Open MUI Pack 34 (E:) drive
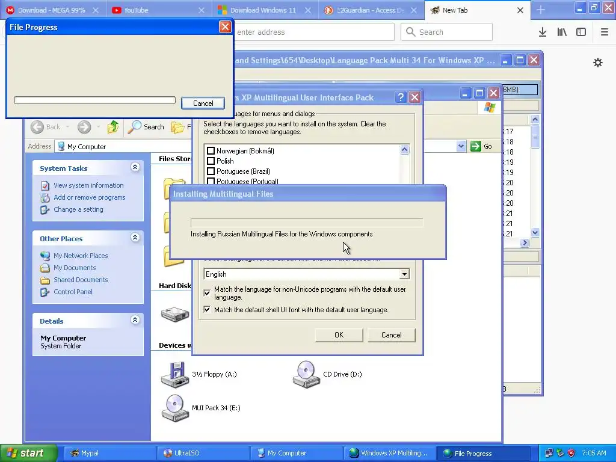 pyautogui.click(x=175, y=408)
